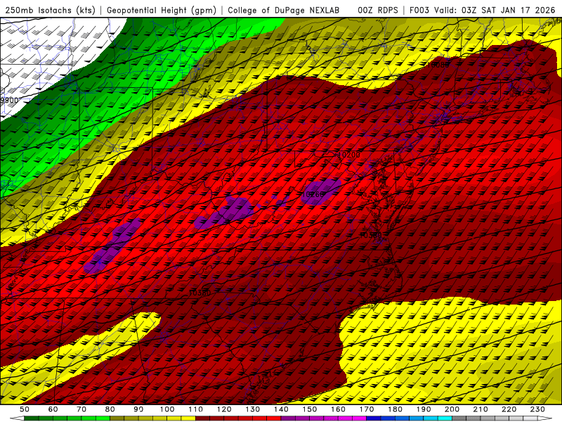Select the darkest green swatch starting the legend
The width and height of the screenshot is (562, 422).
[31, 418]
